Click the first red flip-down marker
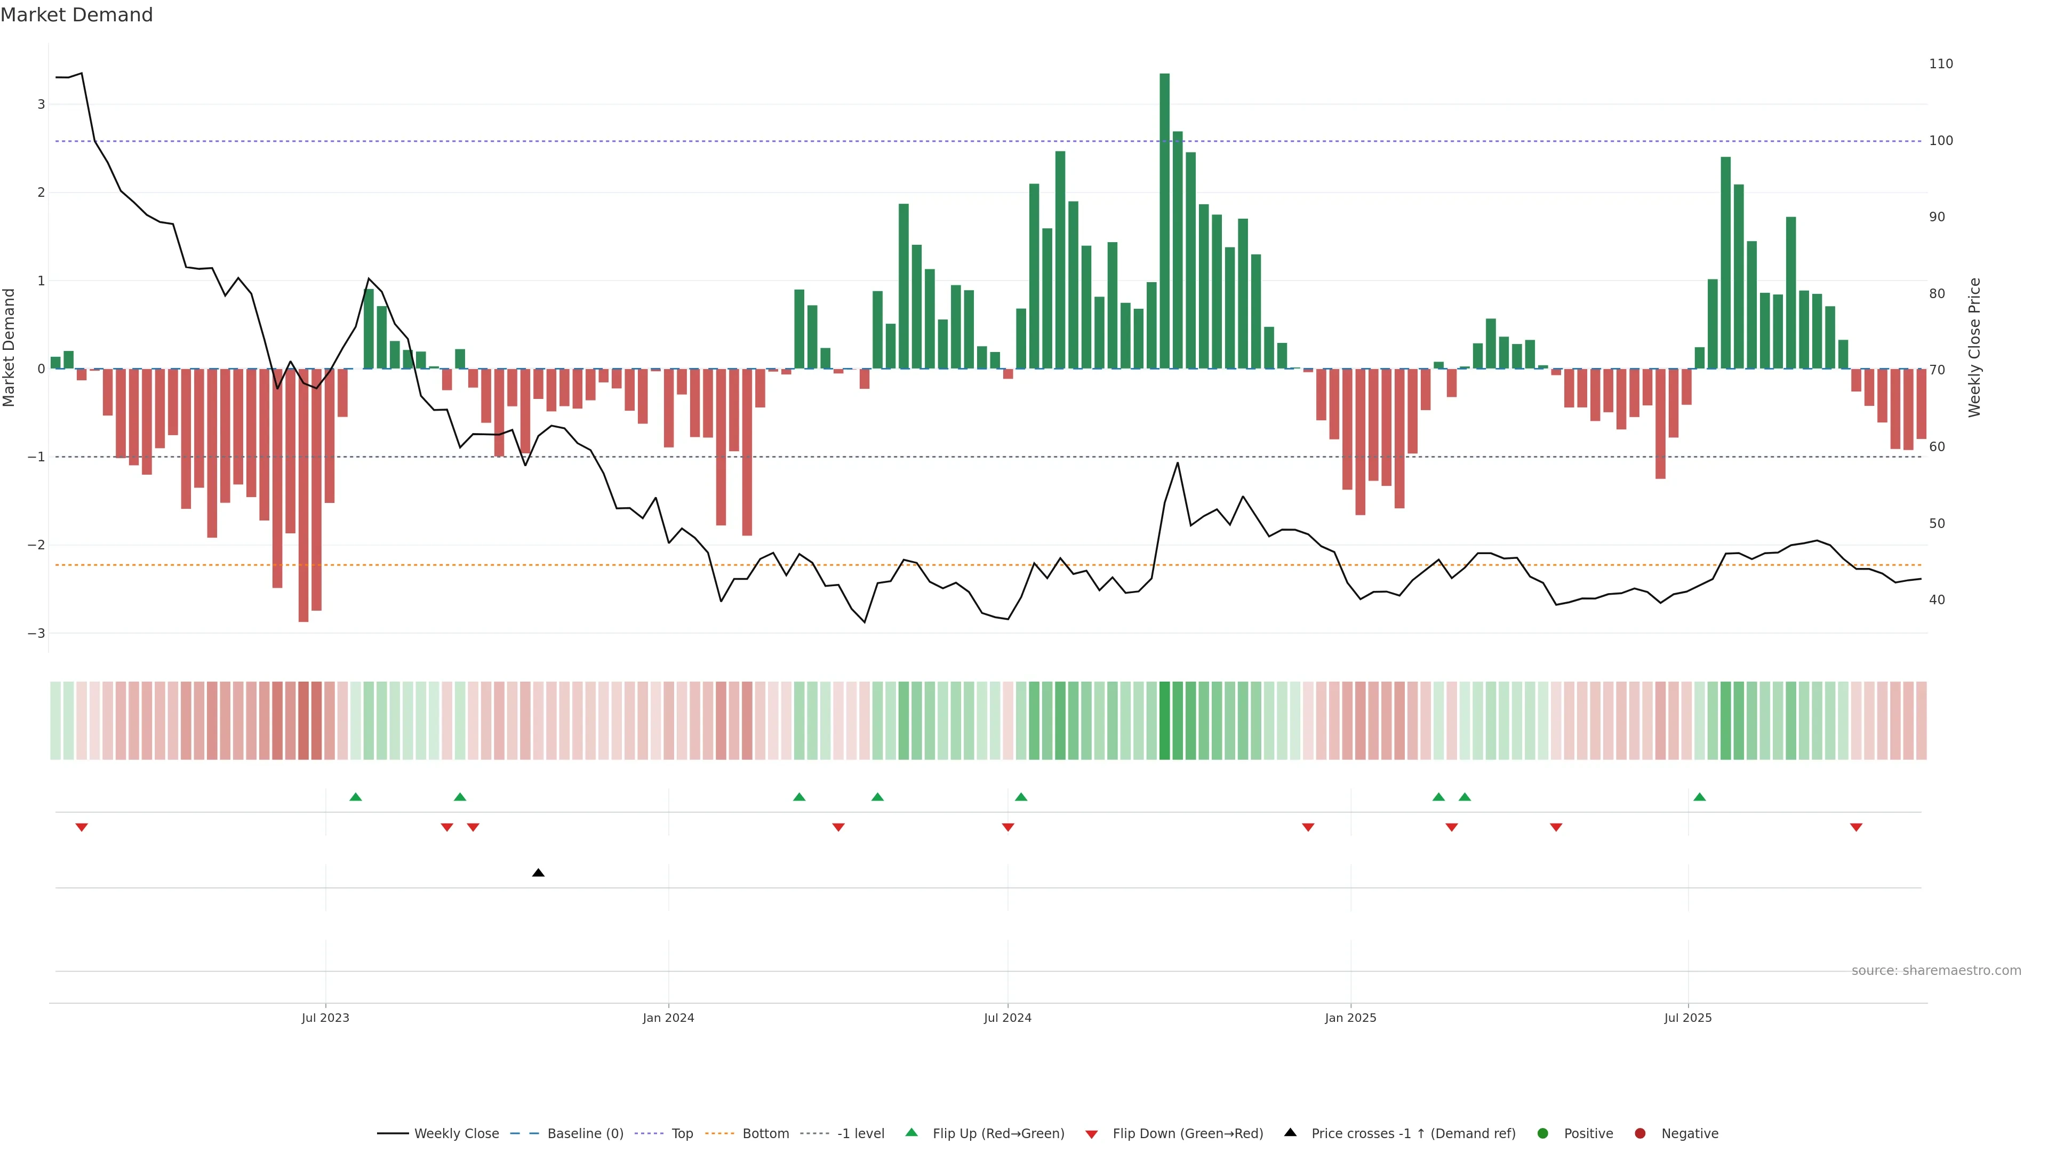 (x=81, y=828)
